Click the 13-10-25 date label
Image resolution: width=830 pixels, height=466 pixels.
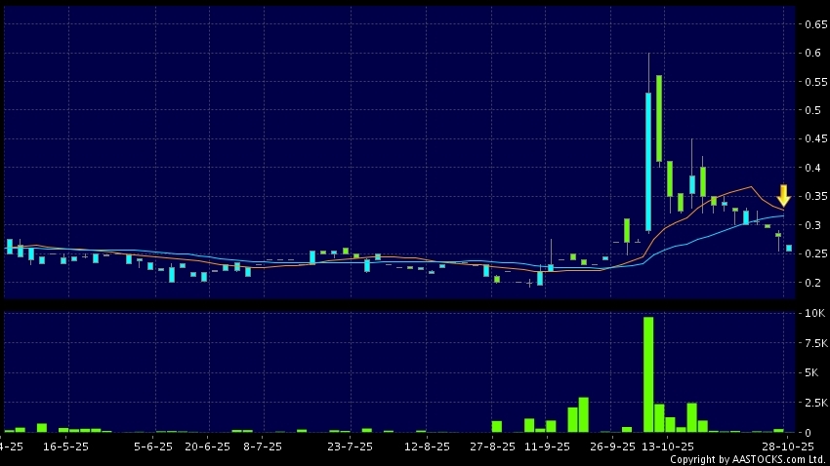pyautogui.click(x=670, y=446)
